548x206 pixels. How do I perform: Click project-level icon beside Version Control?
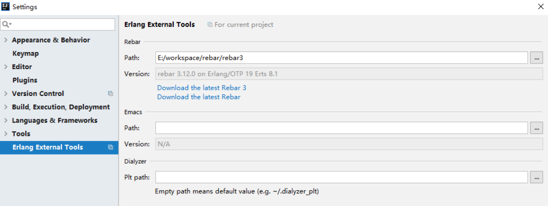110,93
